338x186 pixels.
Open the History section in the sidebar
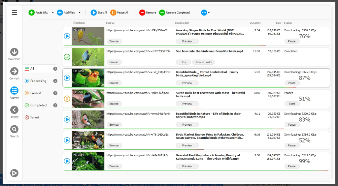click(14, 112)
